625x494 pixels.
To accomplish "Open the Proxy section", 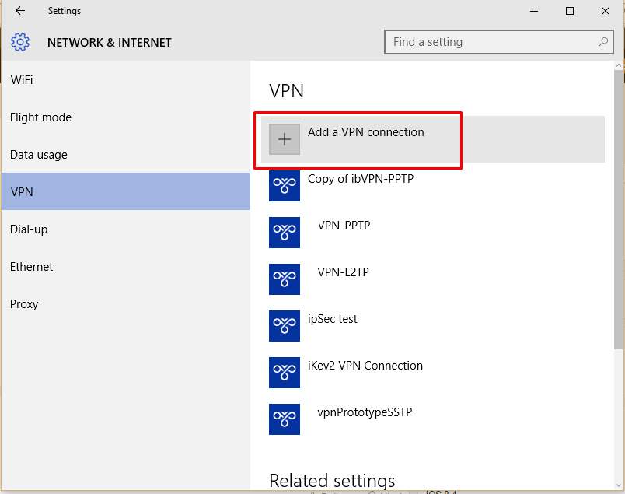I will click(x=126, y=304).
